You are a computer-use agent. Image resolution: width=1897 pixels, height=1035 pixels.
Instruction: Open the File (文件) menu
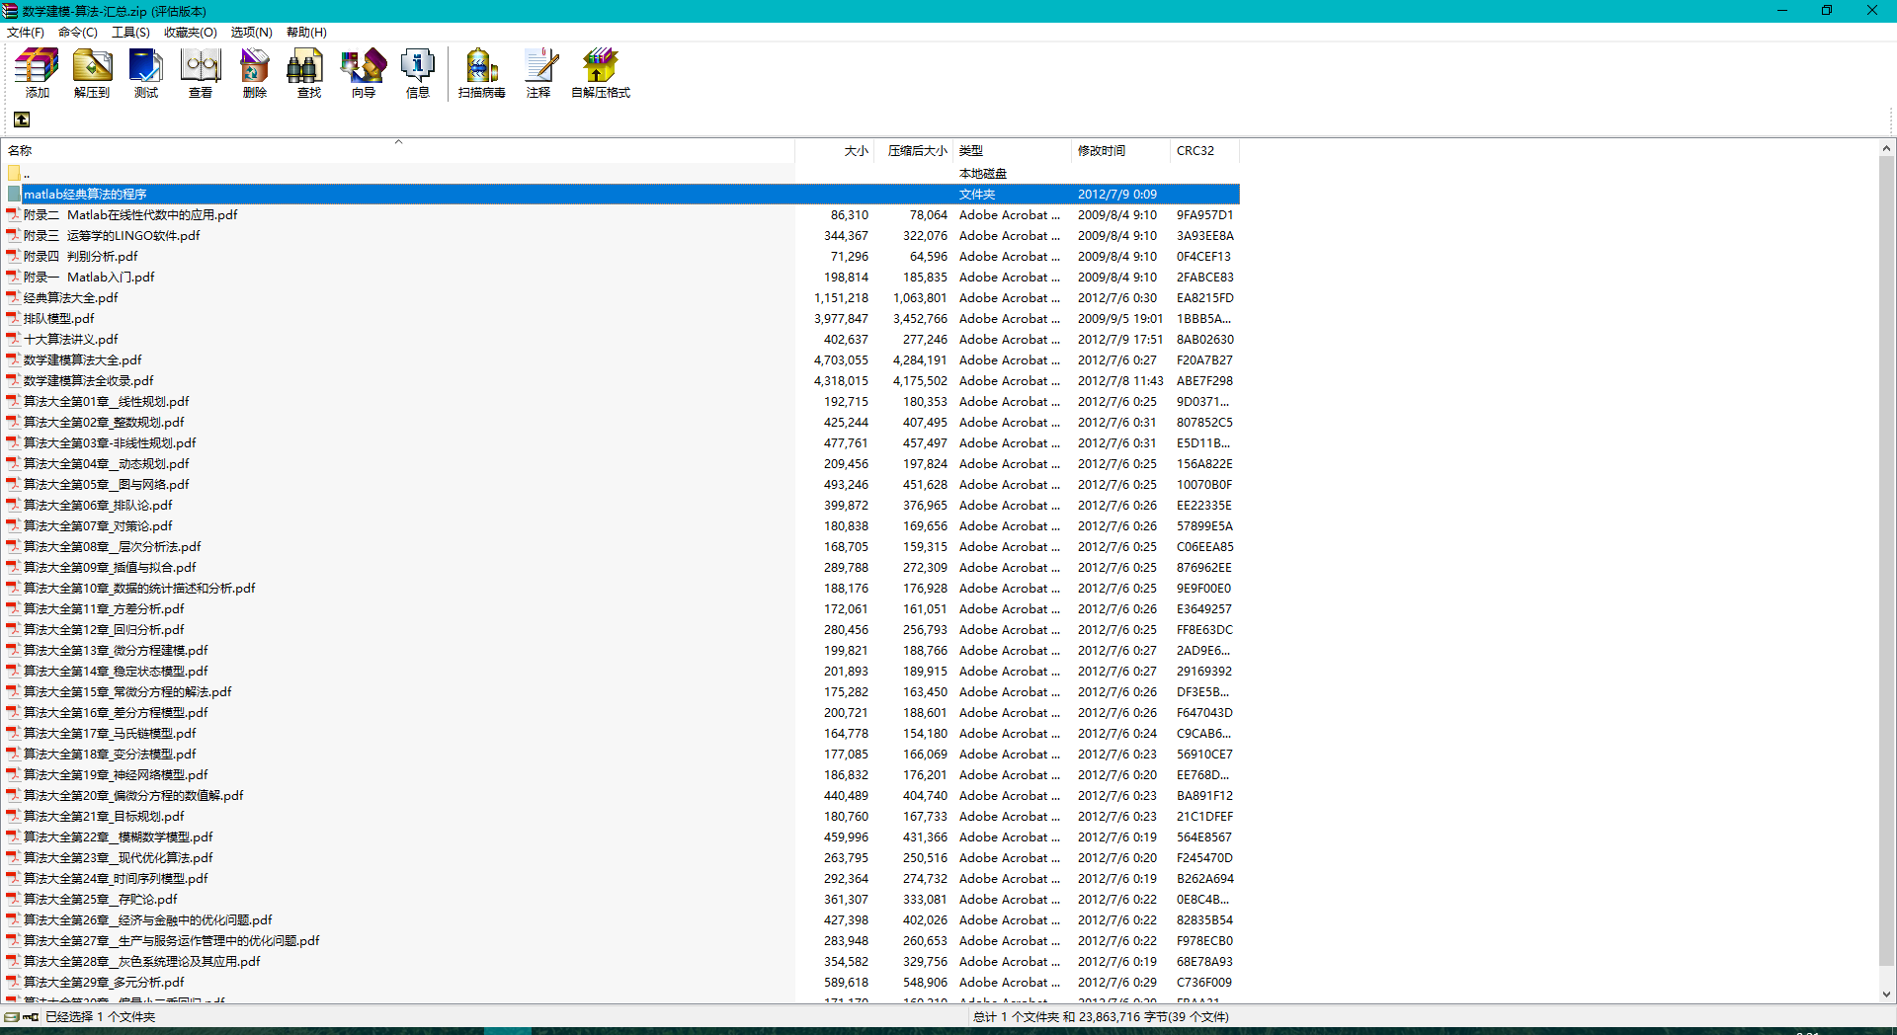pyautogui.click(x=26, y=33)
